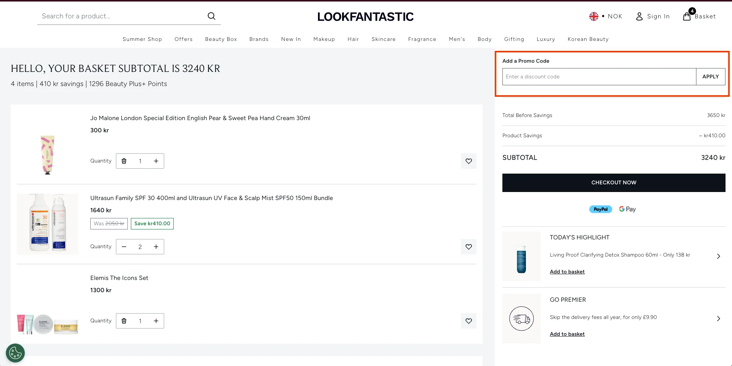The image size is (732, 366).
Task: Increase quantity of Elemis The Icons Set
Action: pos(156,321)
